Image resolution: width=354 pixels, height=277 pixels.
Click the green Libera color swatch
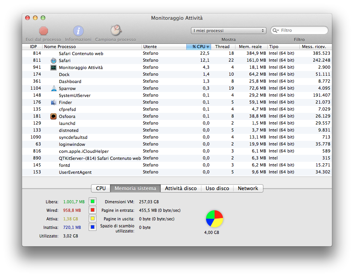pyautogui.click(x=93, y=201)
